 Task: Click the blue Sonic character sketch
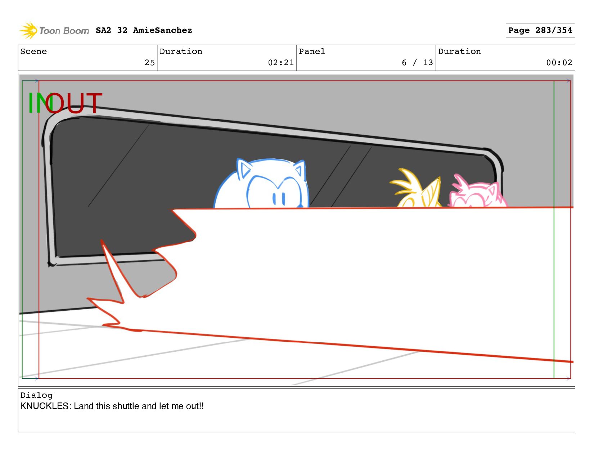coord(262,184)
